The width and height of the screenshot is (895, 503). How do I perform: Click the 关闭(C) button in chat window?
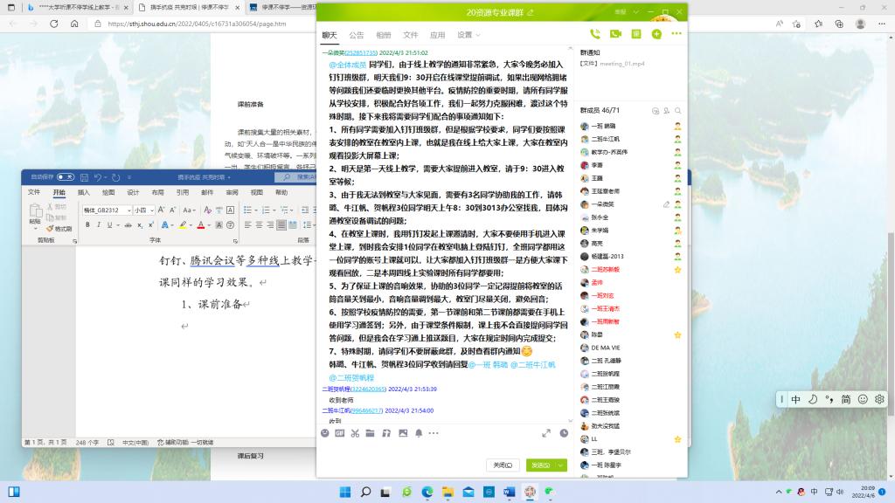click(x=503, y=465)
